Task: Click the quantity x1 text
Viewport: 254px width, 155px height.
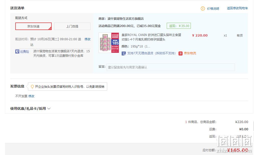Action: click(225, 35)
